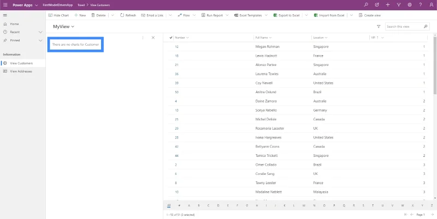This screenshot has height=219, width=437.
Task: Click Export to Excel
Action: [x=286, y=15]
